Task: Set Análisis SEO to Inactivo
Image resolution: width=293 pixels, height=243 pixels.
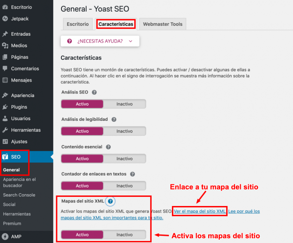Action: click(125, 104)
